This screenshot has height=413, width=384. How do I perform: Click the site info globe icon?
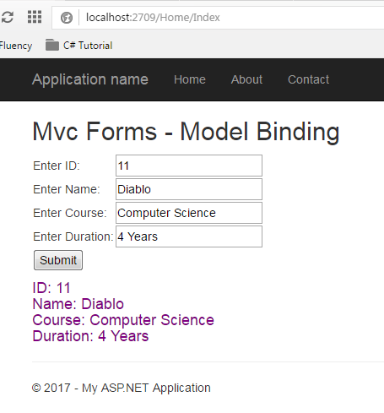pyautogui.click(x=67, y=18)
